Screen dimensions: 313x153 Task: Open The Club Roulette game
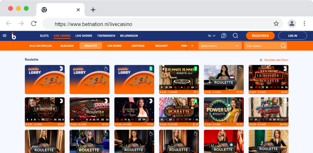point(134,141)
